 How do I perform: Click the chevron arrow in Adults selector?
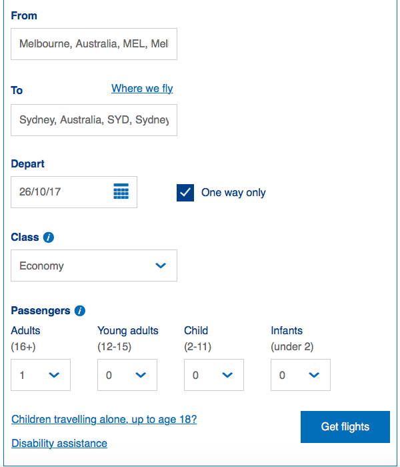tap(54, 375)
